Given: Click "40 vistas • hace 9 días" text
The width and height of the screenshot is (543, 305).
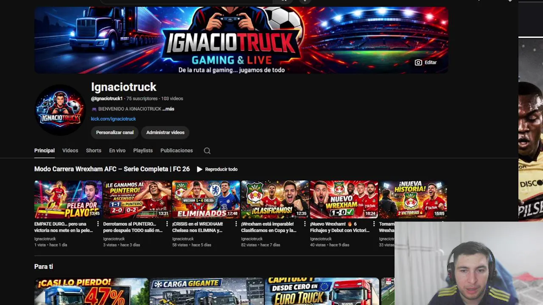Looking at the screenshot, I should point(330,245).
